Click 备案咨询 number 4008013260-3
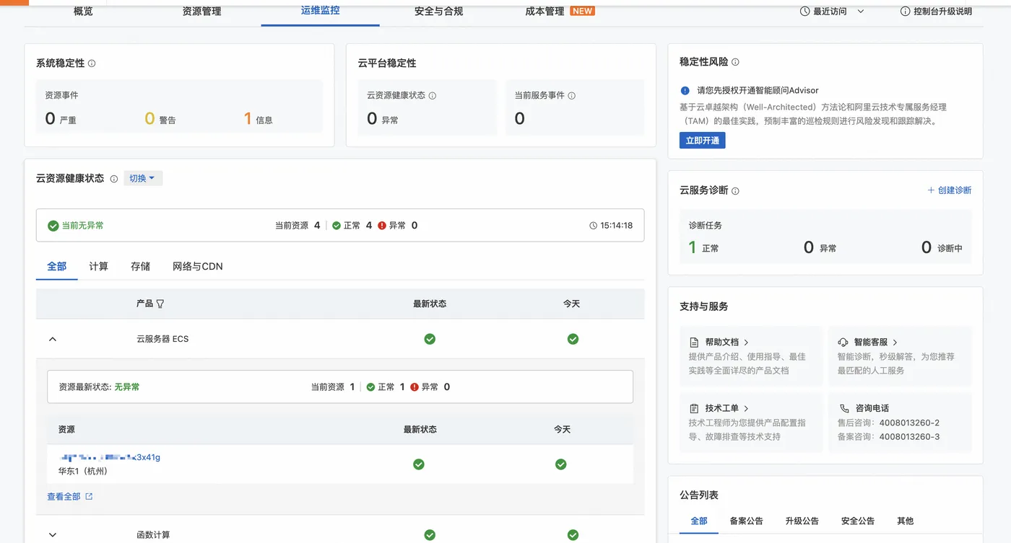This screenshot has width=1011, height=543. pos(909,436)
